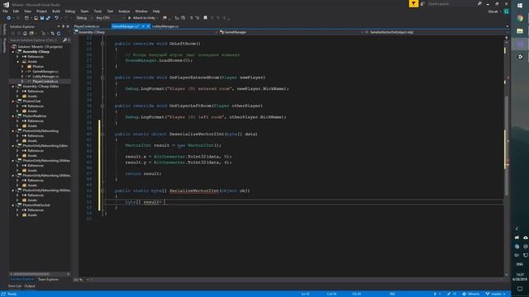Click the Refresh icon in Solution Explorer
The height and width of the screenshot is (297, 529).
coord(59,33)
